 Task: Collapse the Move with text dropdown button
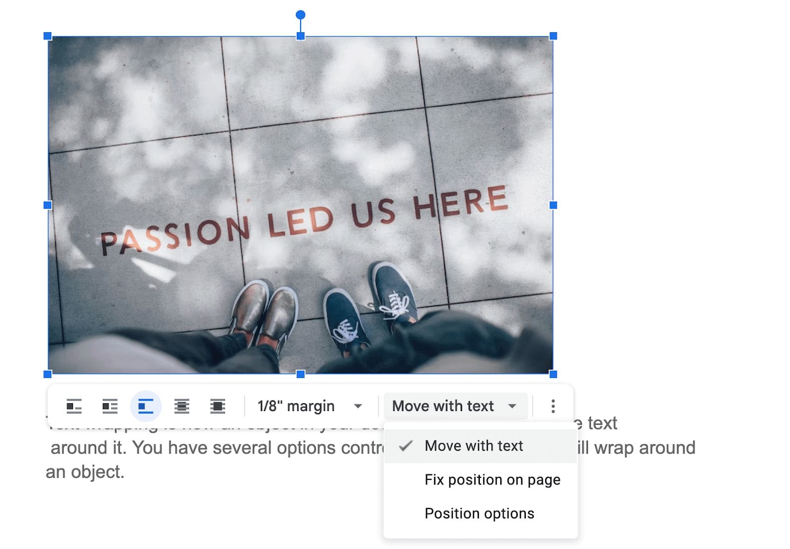click(454, 406)
